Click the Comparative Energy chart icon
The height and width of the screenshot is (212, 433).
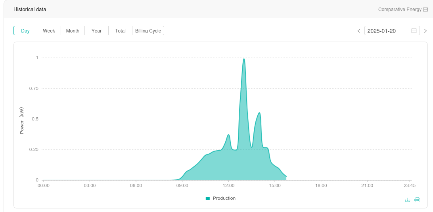click(425, 10)
